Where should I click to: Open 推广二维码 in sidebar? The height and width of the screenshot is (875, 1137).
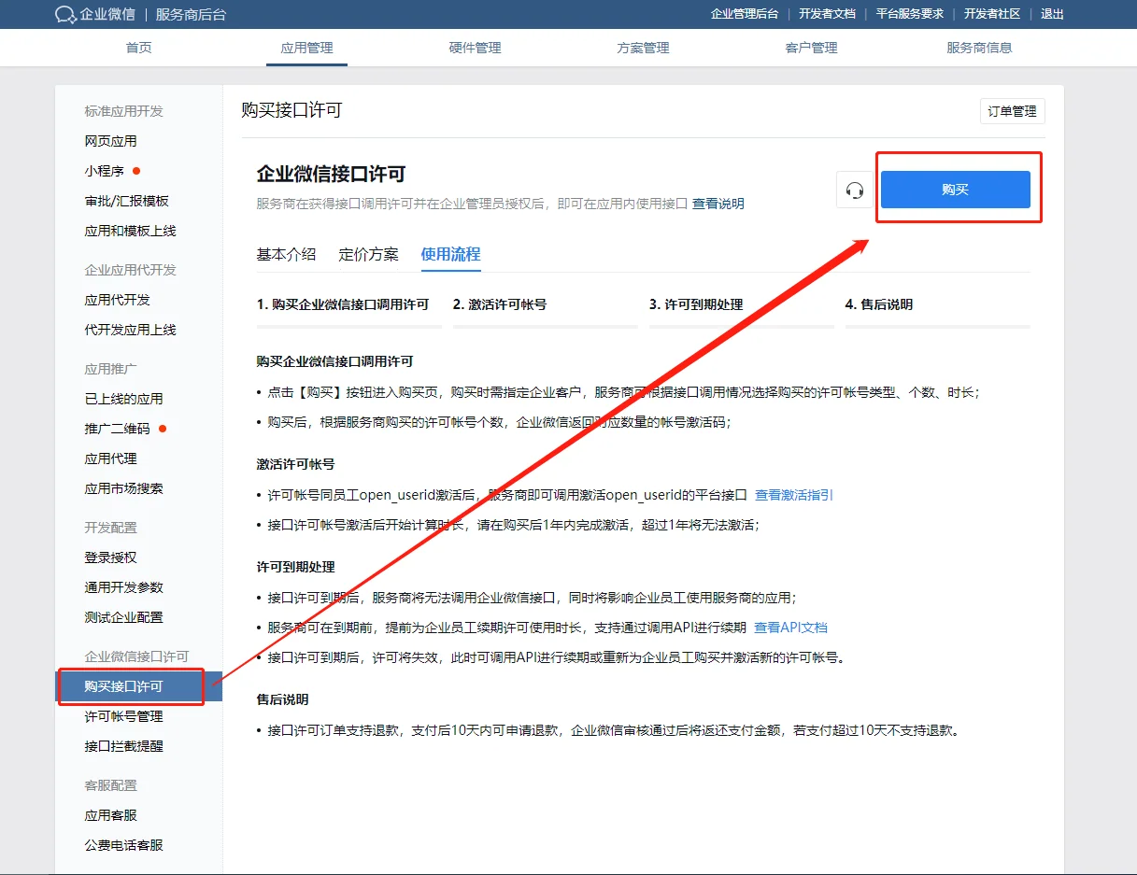click(x=117, y=429)
